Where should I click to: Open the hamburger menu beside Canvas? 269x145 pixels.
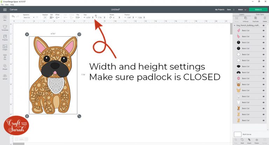click(5, 10)
